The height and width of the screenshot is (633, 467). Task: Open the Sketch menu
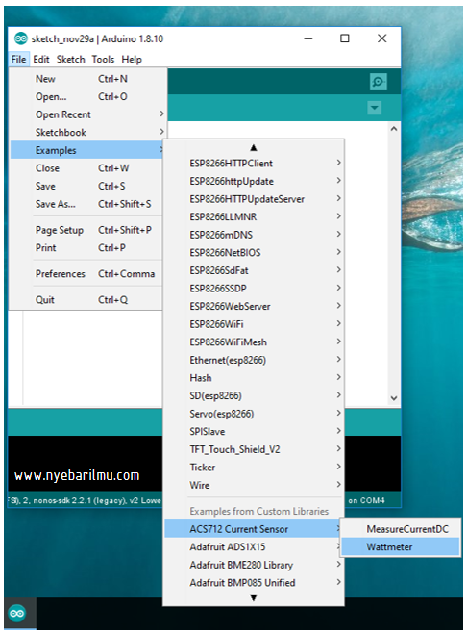tap(70, 60)
